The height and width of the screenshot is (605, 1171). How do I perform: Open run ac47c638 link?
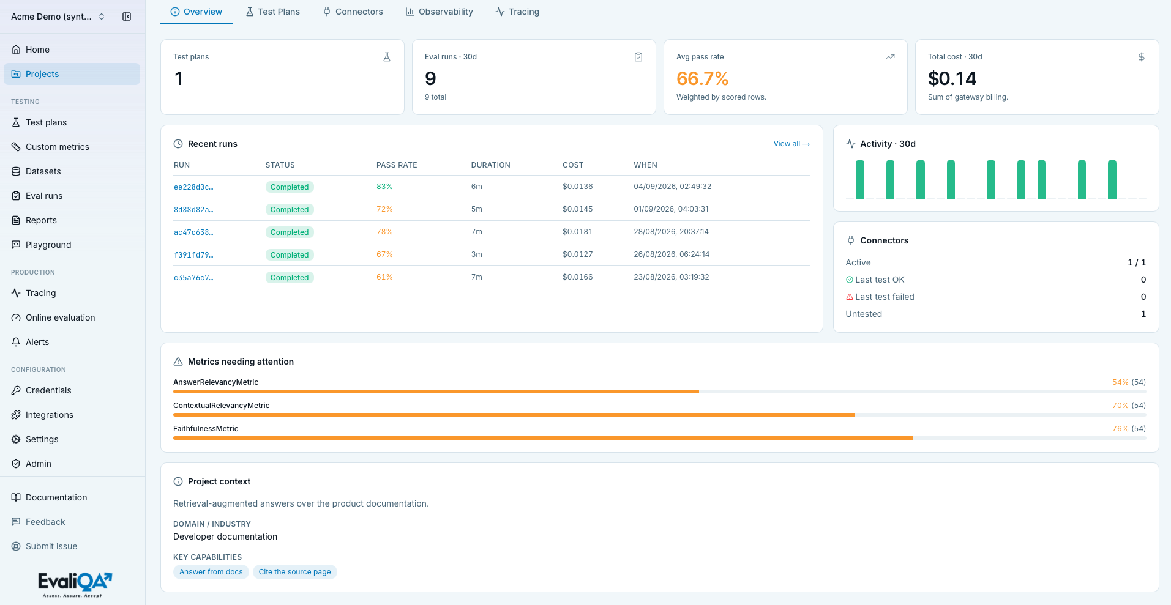pos(193,232)
